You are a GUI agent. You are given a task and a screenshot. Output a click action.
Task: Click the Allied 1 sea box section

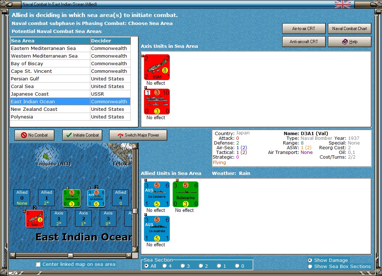click(46, 198)
